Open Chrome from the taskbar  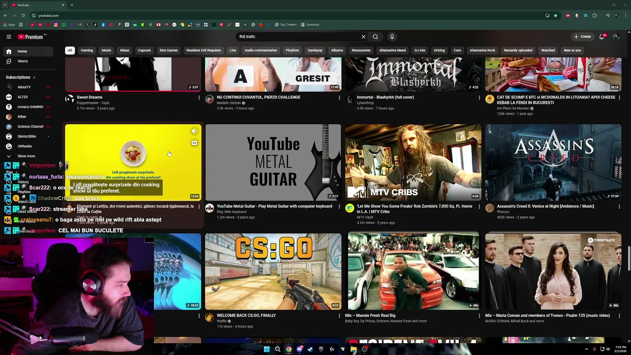(x=288, y=349)
